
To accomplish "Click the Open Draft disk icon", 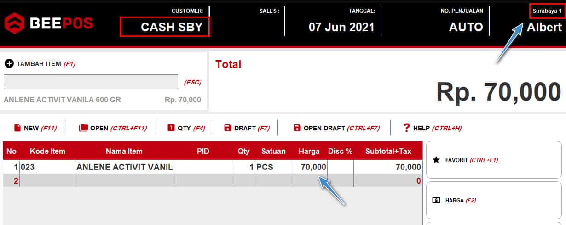I will tap(297, 128).
